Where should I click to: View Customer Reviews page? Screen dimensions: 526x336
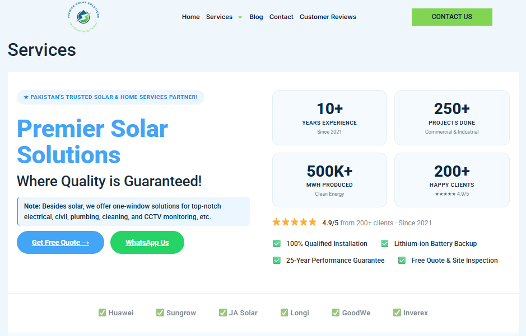[x=328, y=17]
